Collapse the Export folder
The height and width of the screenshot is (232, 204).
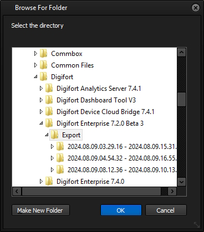point(47,135)
